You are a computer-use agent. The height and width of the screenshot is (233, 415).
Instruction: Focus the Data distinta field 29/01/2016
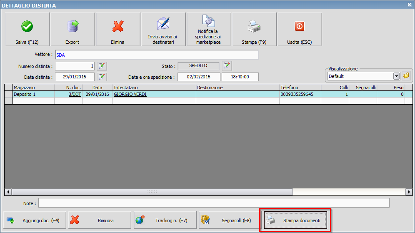(x=75, y=77)
